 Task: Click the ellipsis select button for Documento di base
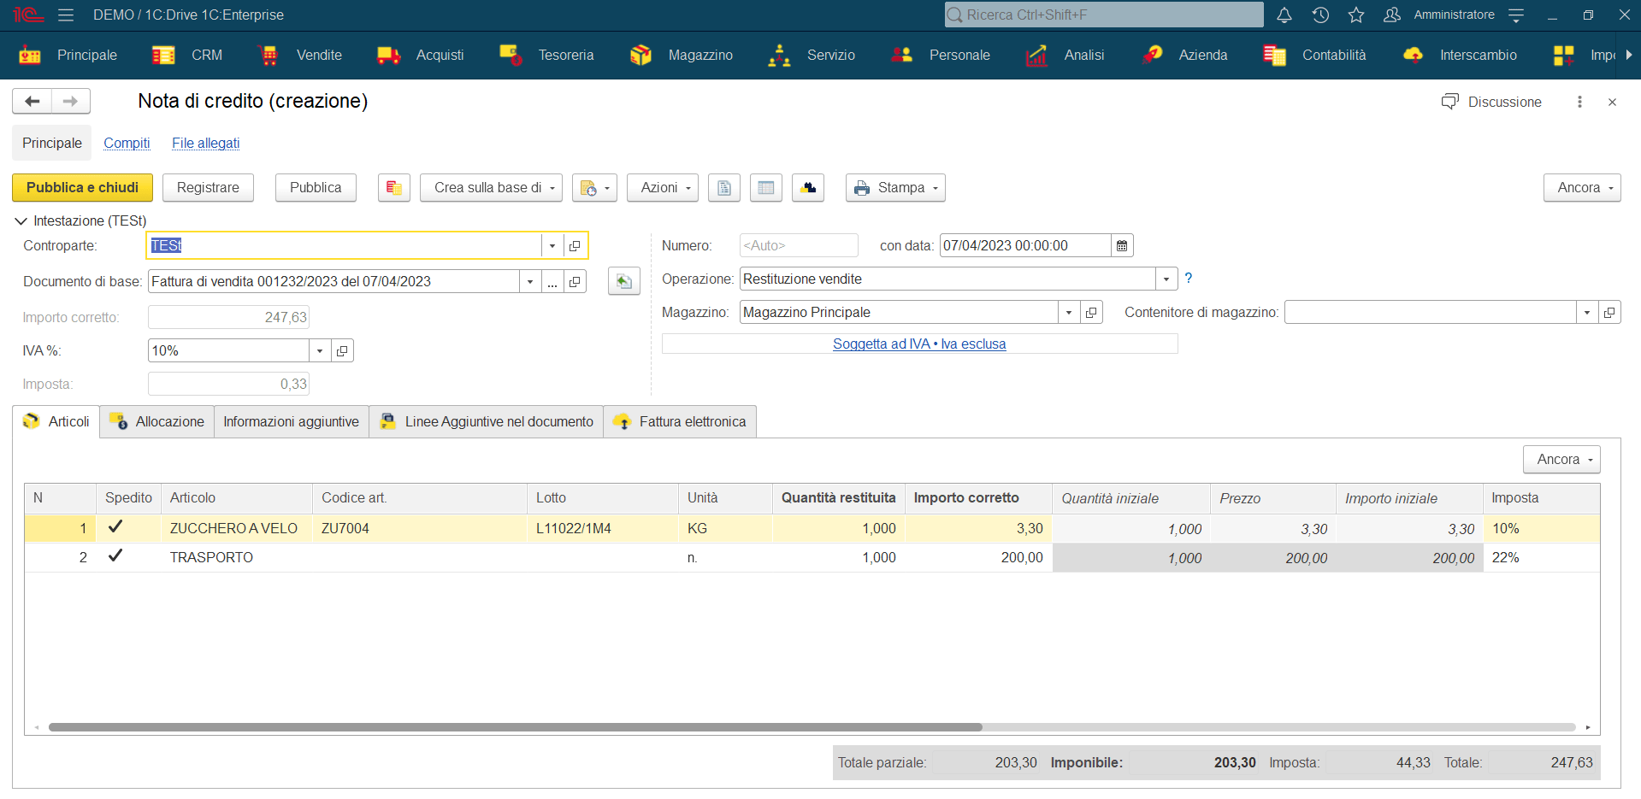tap(553, 282)
